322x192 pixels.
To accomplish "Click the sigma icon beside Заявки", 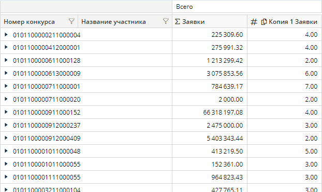I will tap(178, 21).
